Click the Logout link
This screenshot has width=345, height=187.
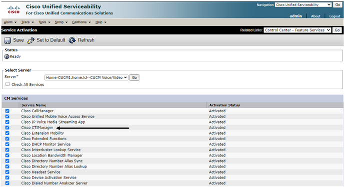[x=334, y=16]
